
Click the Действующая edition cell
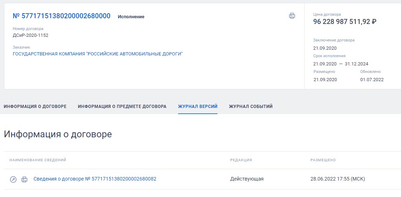247,179
